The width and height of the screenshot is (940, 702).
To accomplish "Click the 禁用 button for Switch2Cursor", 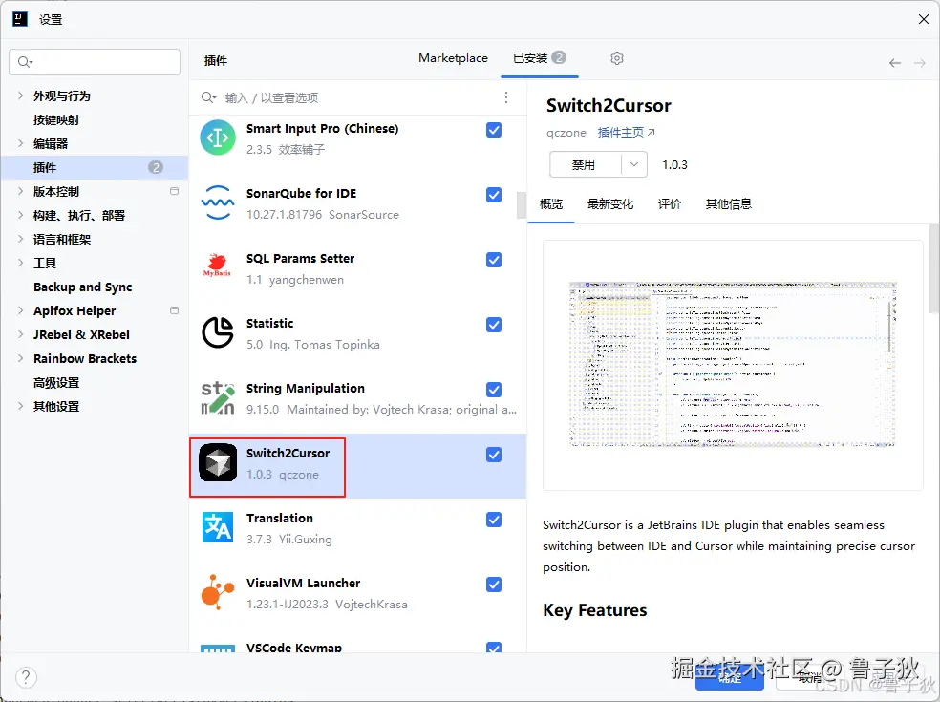I will tap(586, 164).
